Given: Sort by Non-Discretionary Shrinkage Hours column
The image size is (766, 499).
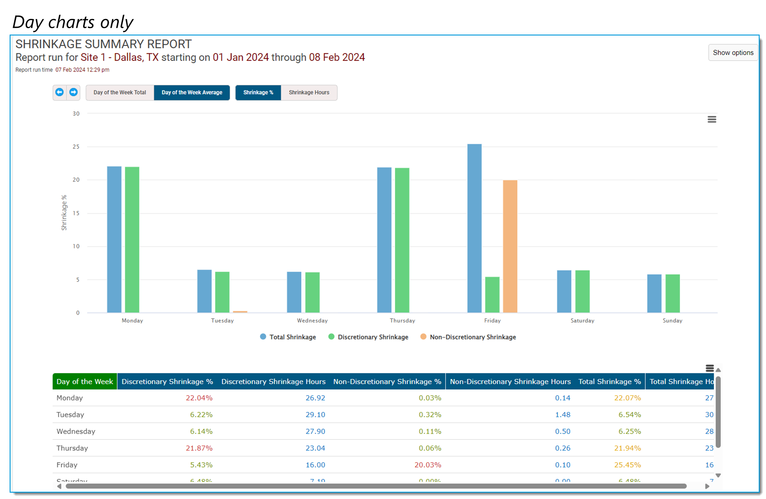Looking at the screenshot, I should coord(510,381).
